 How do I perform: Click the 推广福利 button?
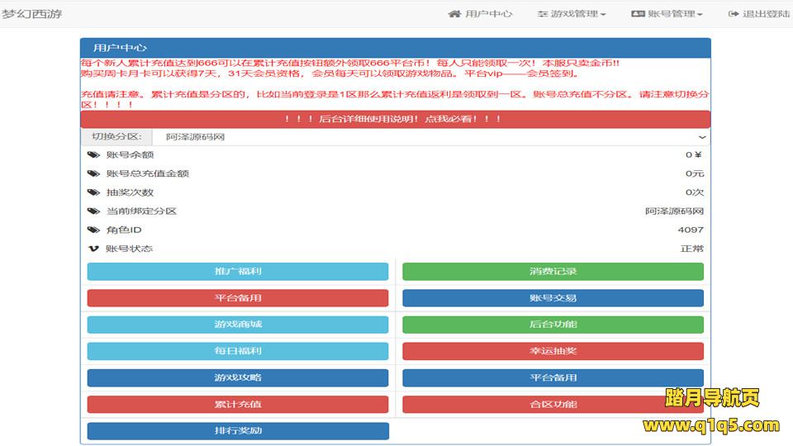tap(238, 272)
